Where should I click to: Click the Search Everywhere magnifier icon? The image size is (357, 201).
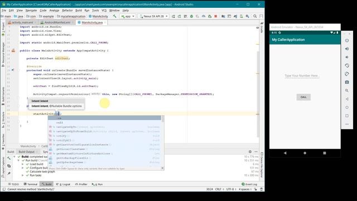tap(255, 16)
